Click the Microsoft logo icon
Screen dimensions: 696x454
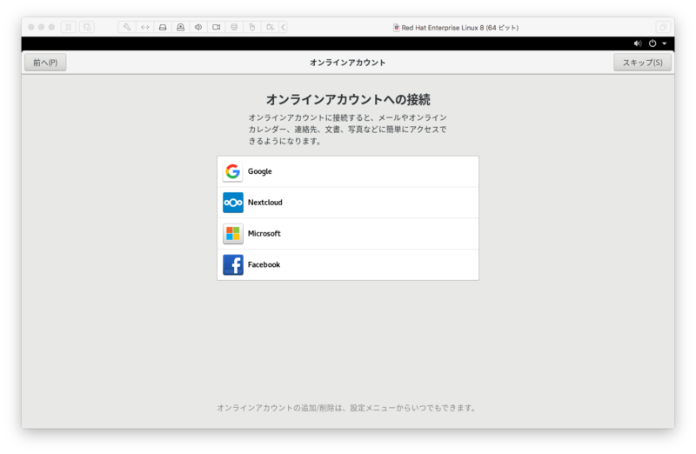pyautogui.click(x=233, y=233)
